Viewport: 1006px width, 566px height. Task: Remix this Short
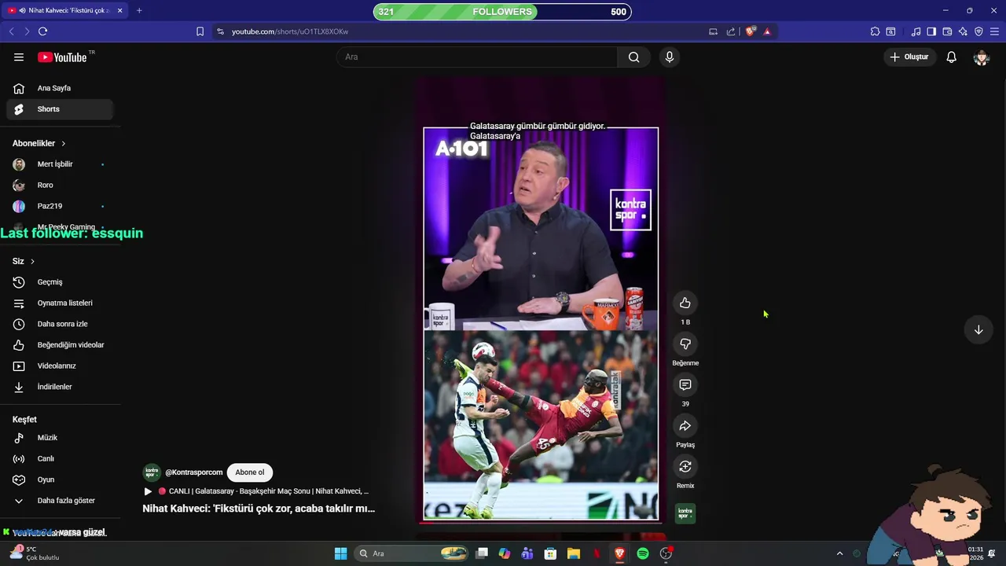click(x=685, y=467)
